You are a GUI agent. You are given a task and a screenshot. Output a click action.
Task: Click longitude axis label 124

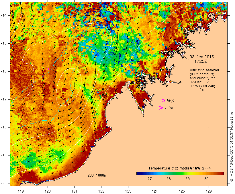pyautogui.click(x=155, y=191)
